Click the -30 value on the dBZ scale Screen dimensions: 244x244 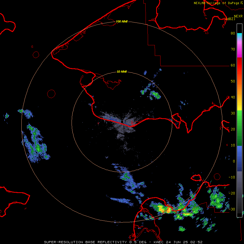[232, 209]
